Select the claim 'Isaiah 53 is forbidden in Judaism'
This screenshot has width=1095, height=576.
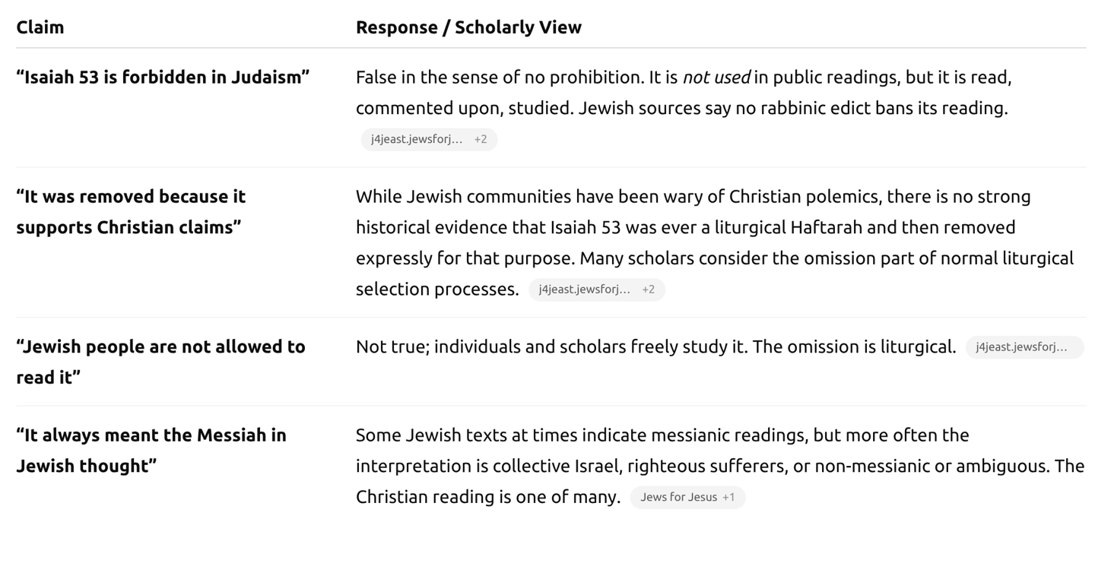tap(163, 78)
